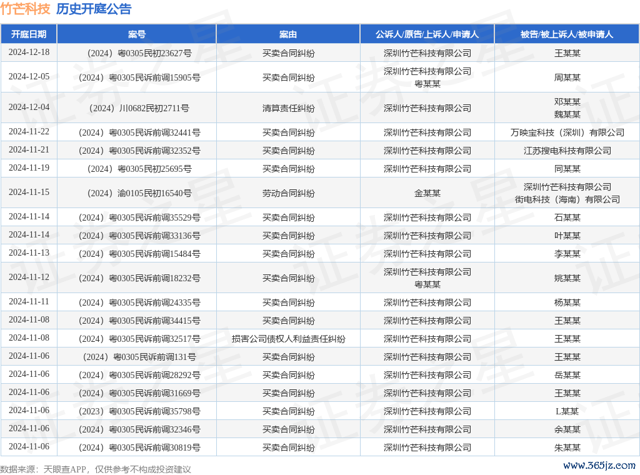Click the 历史开庭公告 heading
The image size is (640, 475).
click(x=94, y=9)
